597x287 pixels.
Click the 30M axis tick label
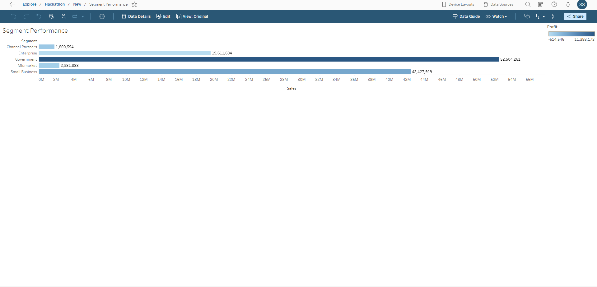tap(301, 80)
